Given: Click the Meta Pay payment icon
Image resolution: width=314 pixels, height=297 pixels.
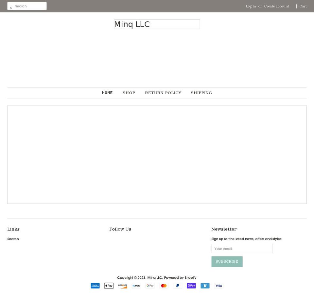Looking at the screenshot, I should pos(136,286).
